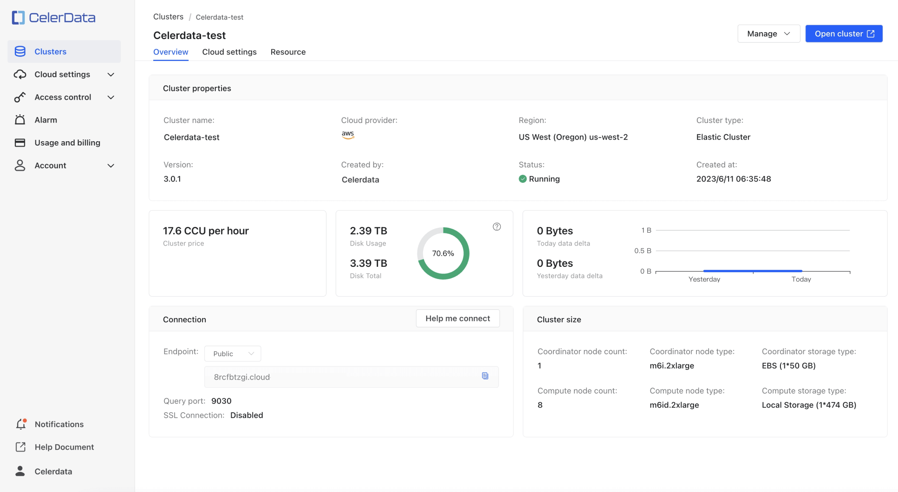The image size is (898, 492).
Task: Click the Elastic Cluster type value
Action: point(723,137)
